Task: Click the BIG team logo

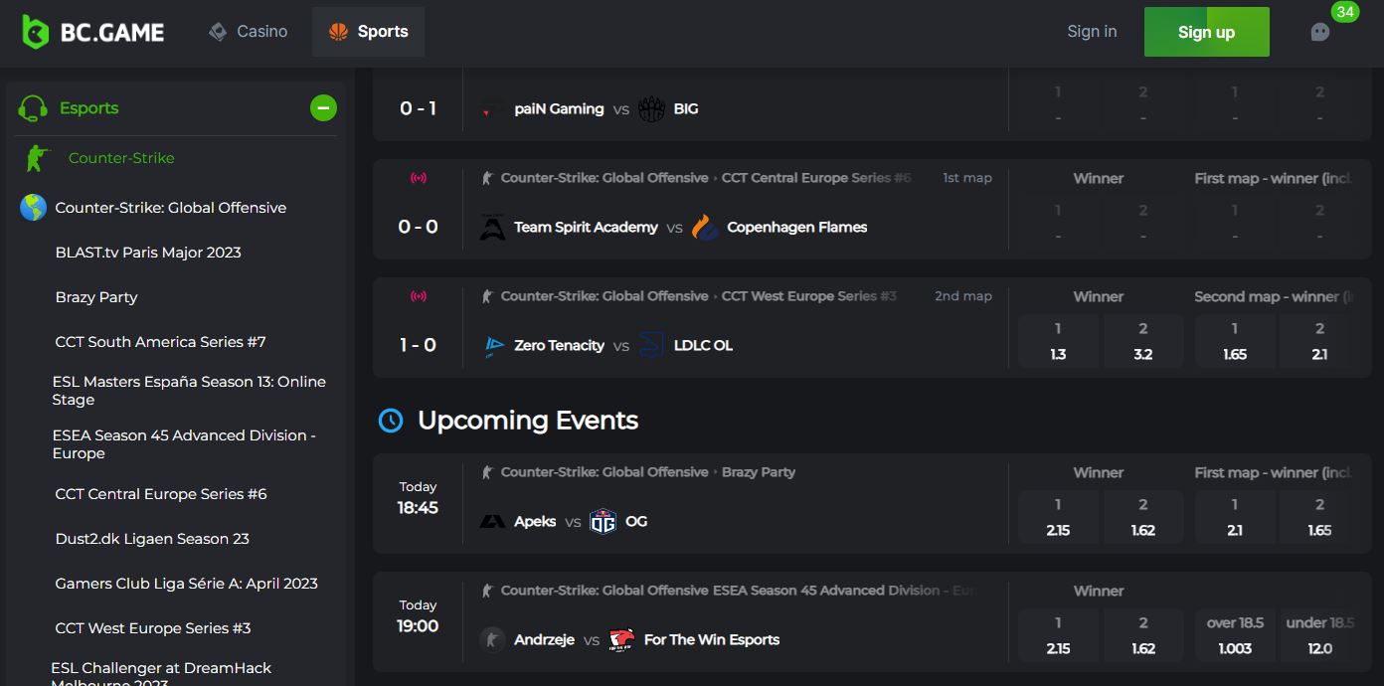Action: [x=651, y=109]
